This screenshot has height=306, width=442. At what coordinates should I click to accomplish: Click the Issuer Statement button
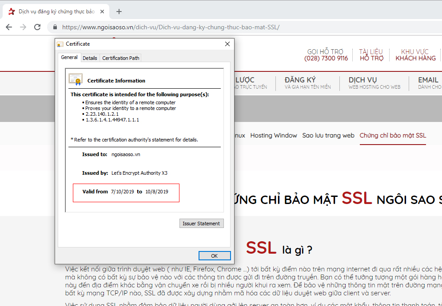click(201, 224)
